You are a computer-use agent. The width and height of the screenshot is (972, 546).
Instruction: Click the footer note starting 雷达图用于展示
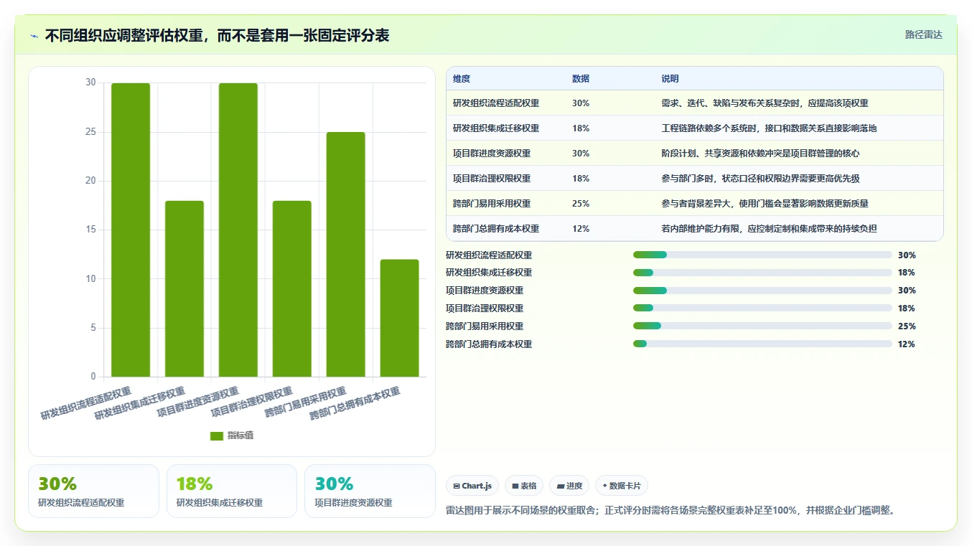(670, 511)
